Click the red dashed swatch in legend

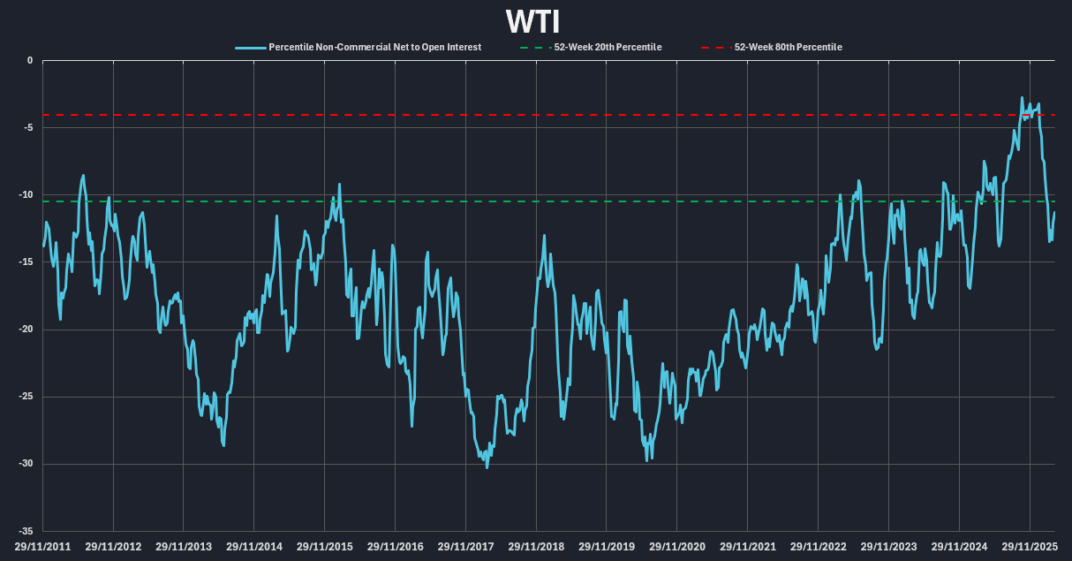pos(714,47)
